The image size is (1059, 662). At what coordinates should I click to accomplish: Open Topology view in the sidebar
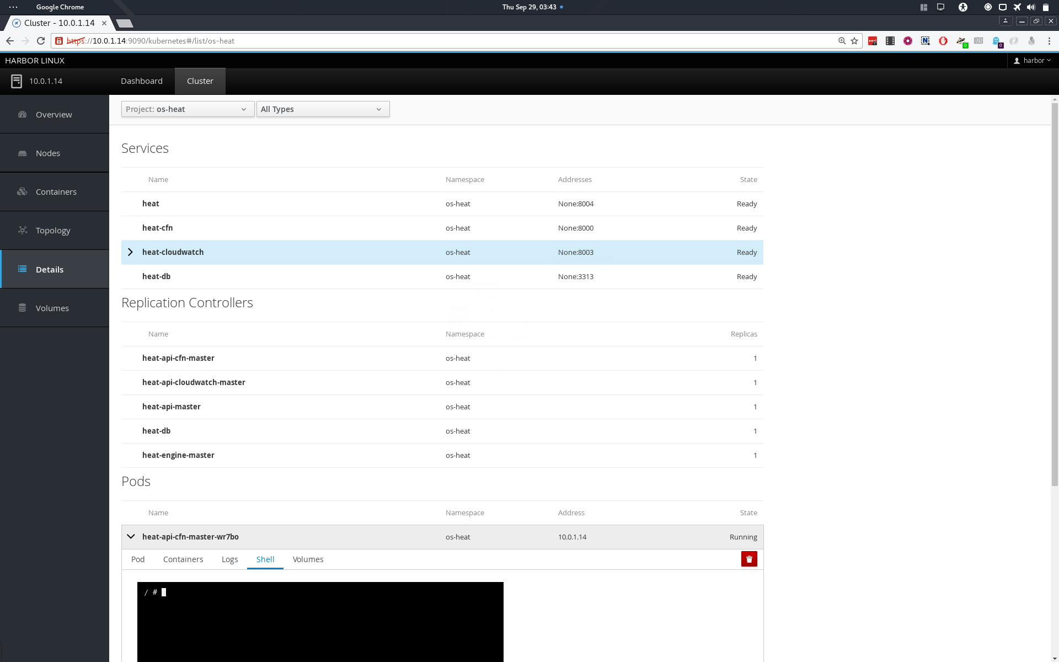point(53,231)
